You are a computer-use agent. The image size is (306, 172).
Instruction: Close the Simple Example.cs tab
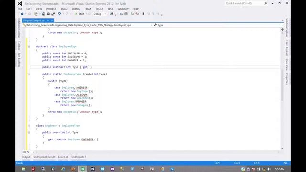[52, 21]
